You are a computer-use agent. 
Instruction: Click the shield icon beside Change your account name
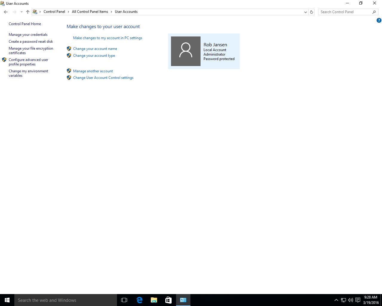pos(69,48)
